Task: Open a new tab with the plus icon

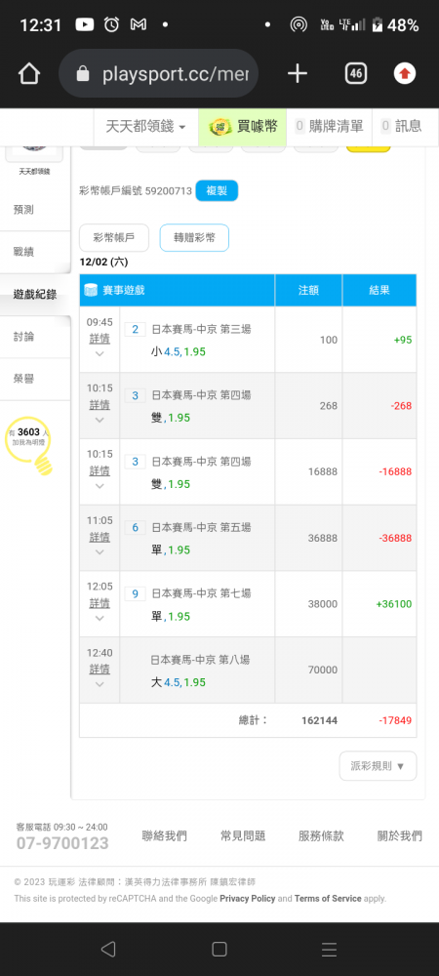Action: pyautogui.click(x=298, y=74)
